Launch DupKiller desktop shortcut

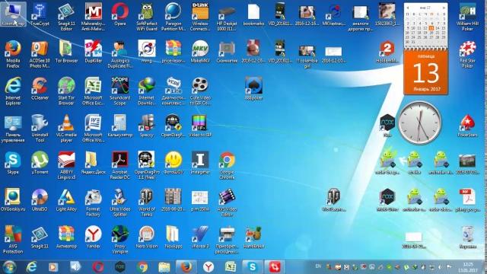(x=93, y=52)
